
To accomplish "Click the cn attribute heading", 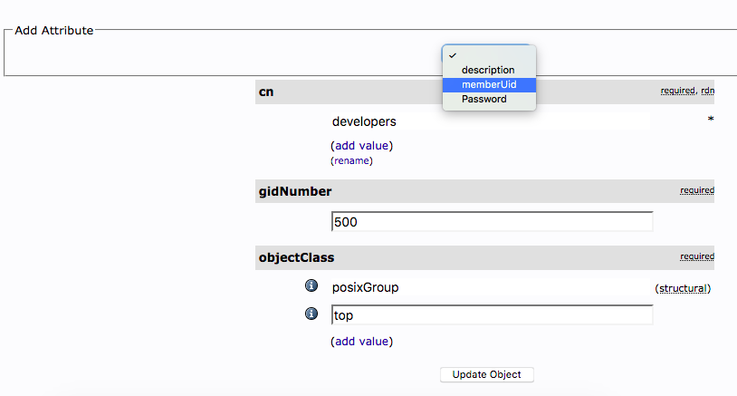I will pyautogui.click(x=266, y=92).
